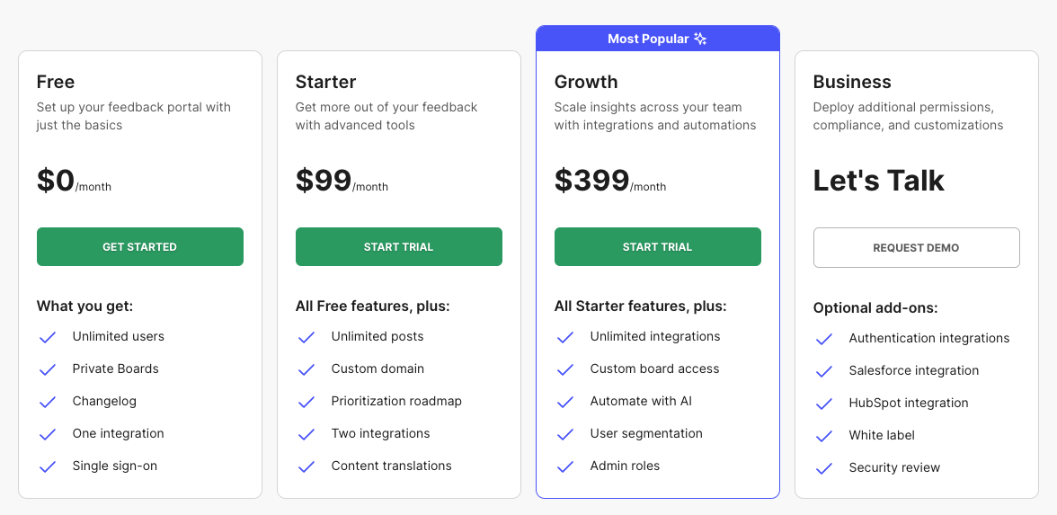Viewport: 1057px width, 515px height.
Task: Request a demo for Business plan
Action: pyautogui.click(x=916, y=247)
